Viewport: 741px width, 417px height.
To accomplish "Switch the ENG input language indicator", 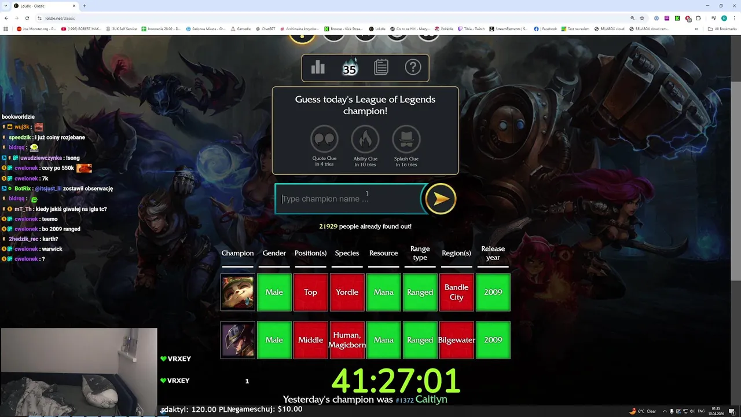I will tap(701, 411).
